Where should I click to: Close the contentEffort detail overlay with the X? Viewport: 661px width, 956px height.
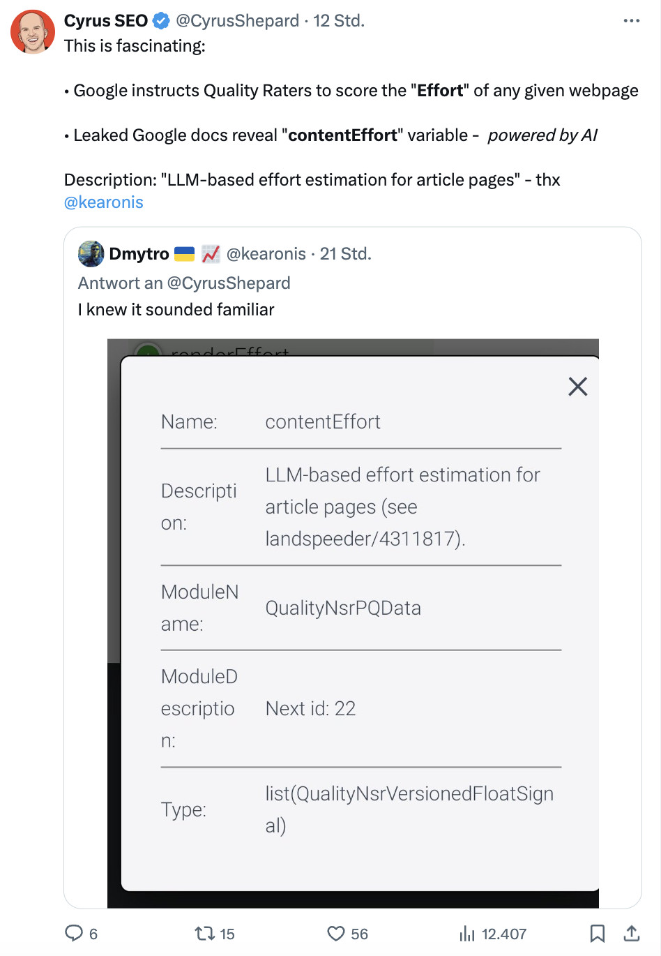pyautogui.click(x=577, y=386)
